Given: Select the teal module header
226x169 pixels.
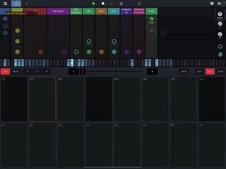Looking at the screenshot, I should click(114, 11).
